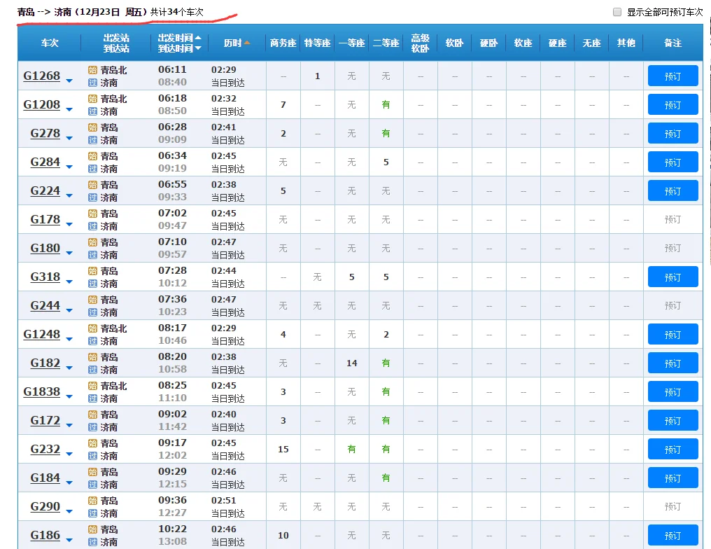Viewport: 711px width, 549px height.
Task: Open the G290 train number link
Action: pos(45,506)
